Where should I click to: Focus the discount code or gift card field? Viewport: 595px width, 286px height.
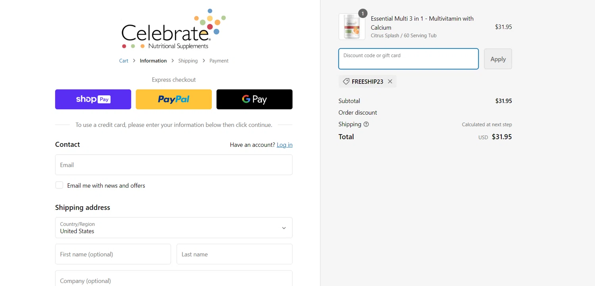pos(409,59)
